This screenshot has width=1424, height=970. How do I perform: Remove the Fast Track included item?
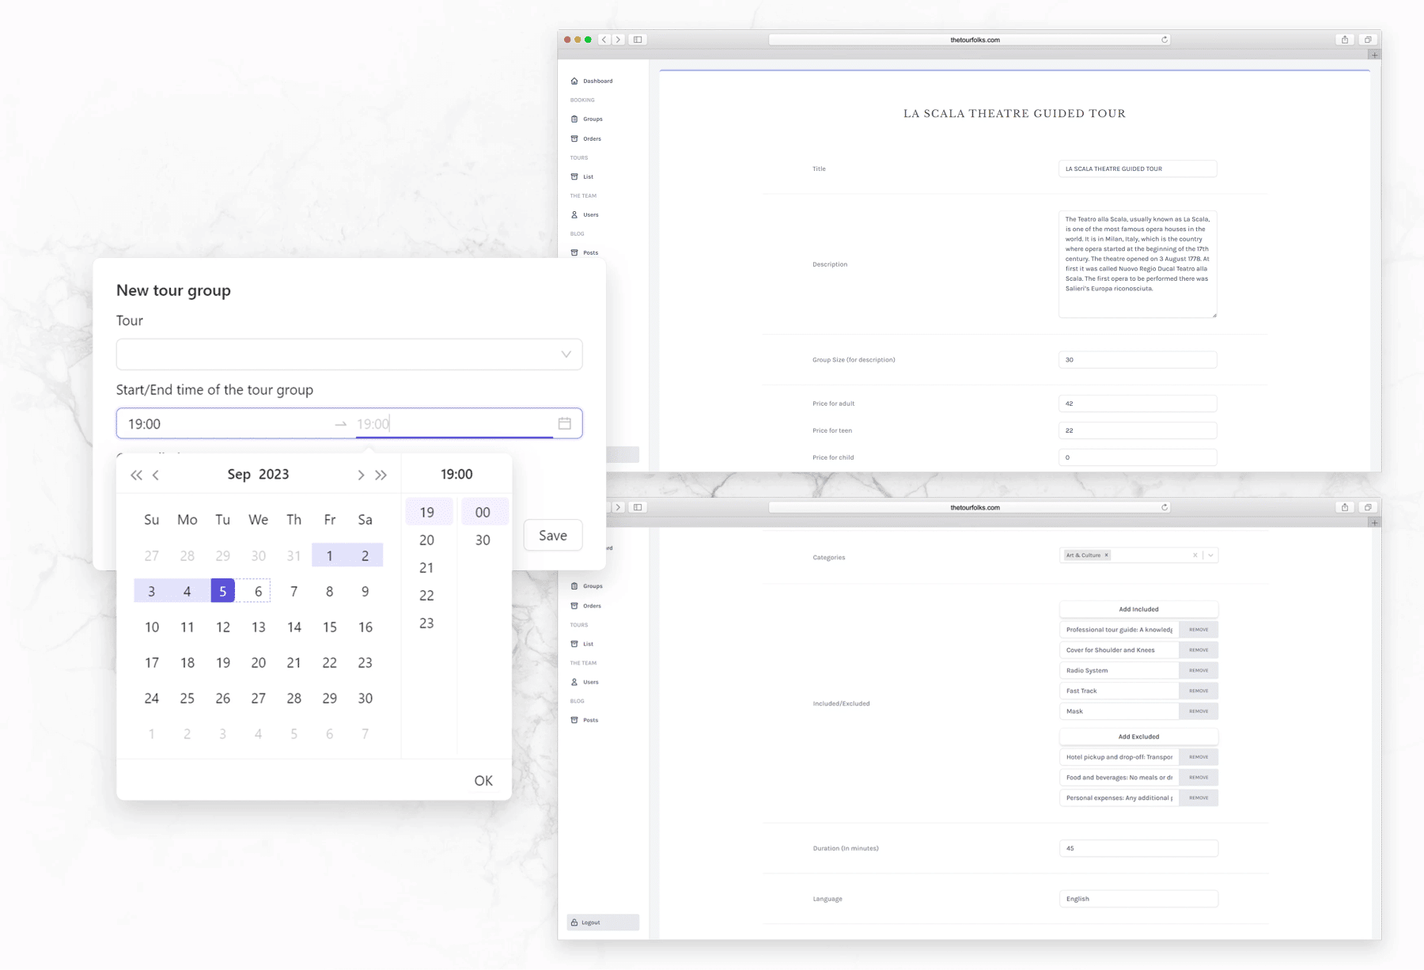coord(1199,691)
